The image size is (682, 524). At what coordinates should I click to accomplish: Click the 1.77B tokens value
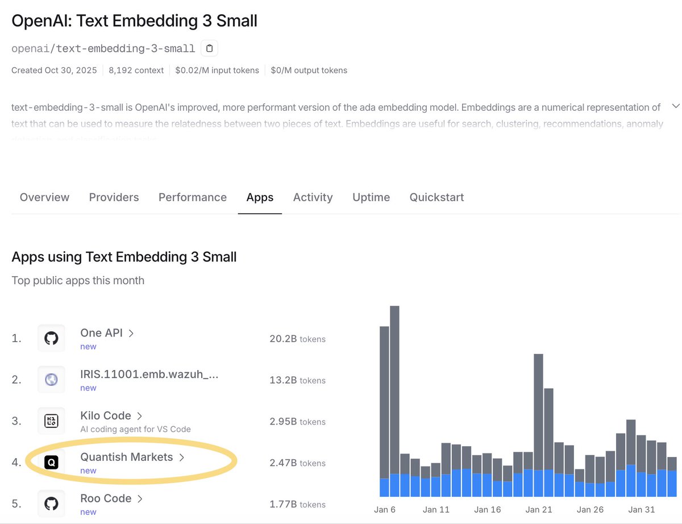[x=297, y=504]
